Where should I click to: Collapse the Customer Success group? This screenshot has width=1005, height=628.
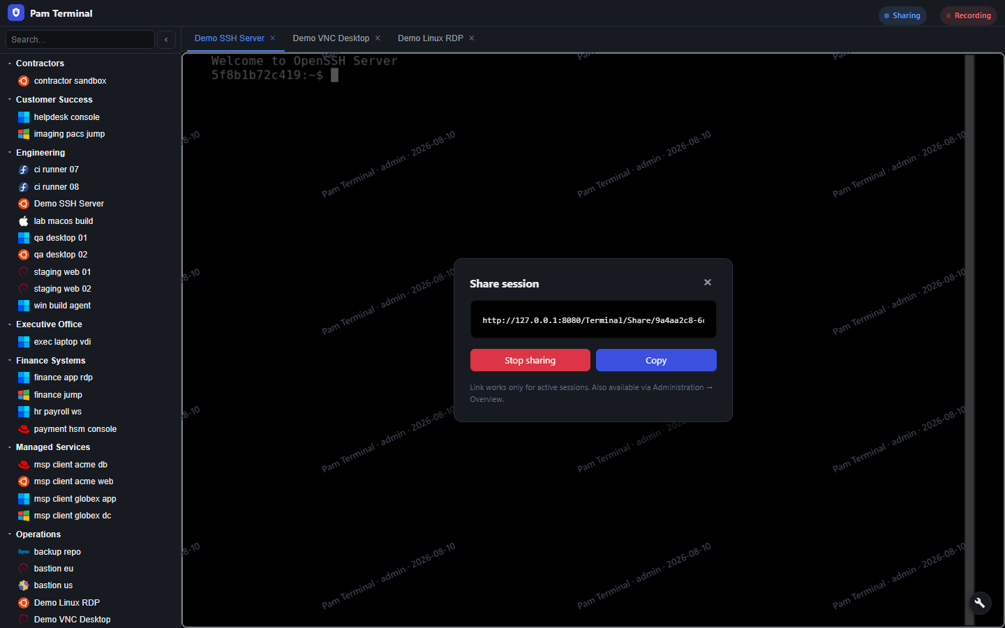(10, 100)
